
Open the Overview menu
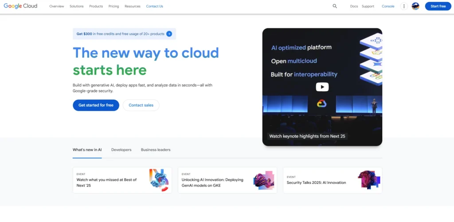57,6
